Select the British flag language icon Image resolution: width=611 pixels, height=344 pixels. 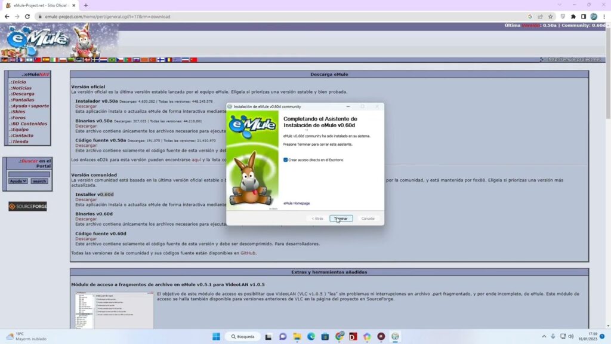pyautogui.click(x=13, y=60)
